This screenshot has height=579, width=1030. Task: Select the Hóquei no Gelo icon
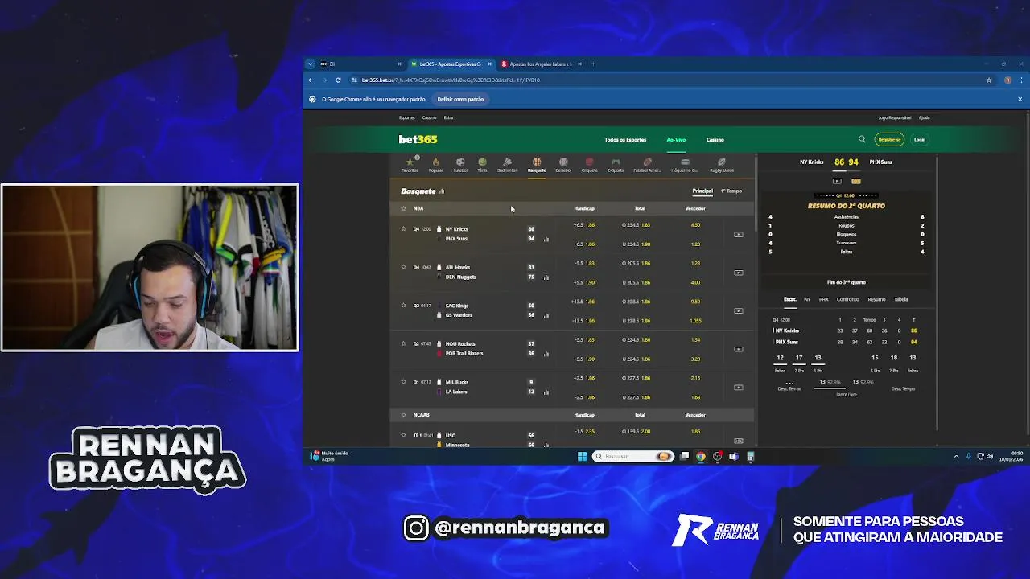(x=685, y=164)
